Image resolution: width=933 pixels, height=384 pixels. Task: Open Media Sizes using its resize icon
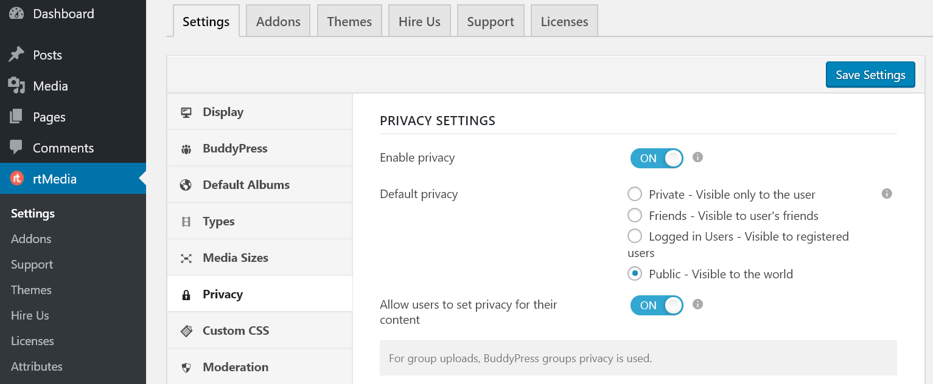tap(186, 258)
